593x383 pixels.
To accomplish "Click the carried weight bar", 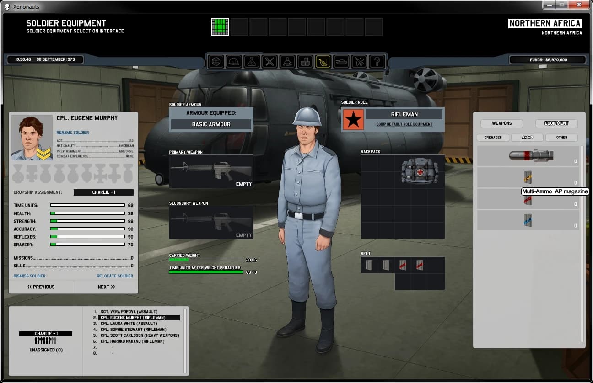I will pyautogui.click(x=206, y=260).
